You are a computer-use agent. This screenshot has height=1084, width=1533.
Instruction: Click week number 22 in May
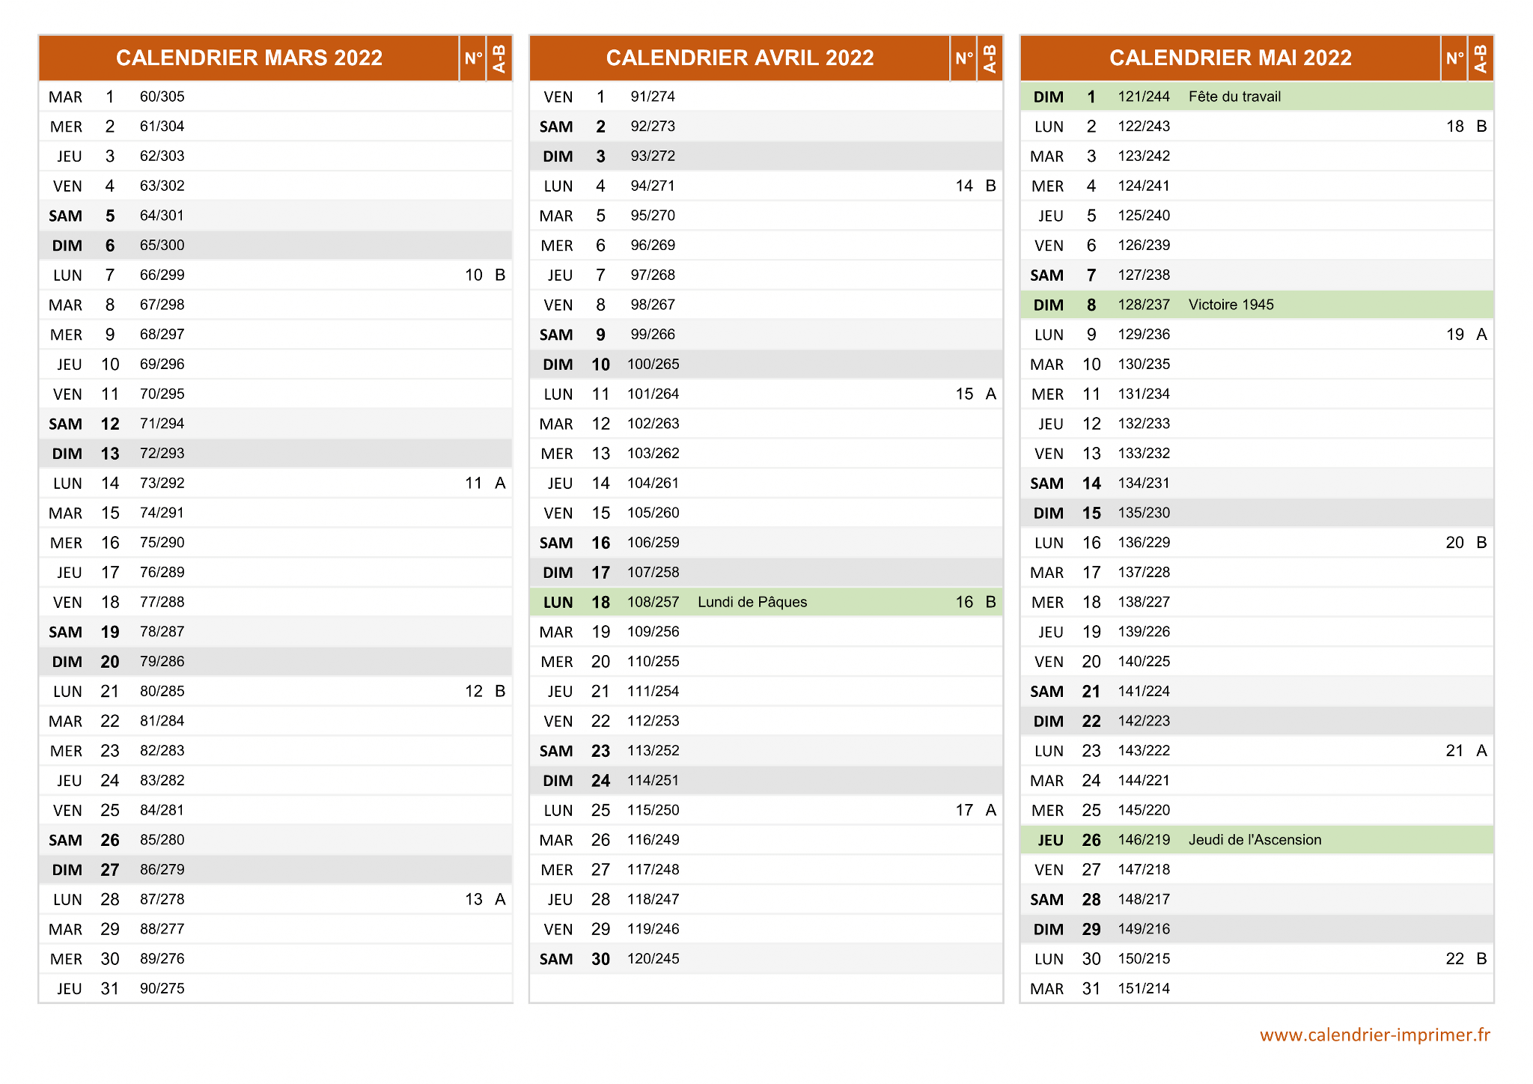click(x=1454, y=959)
